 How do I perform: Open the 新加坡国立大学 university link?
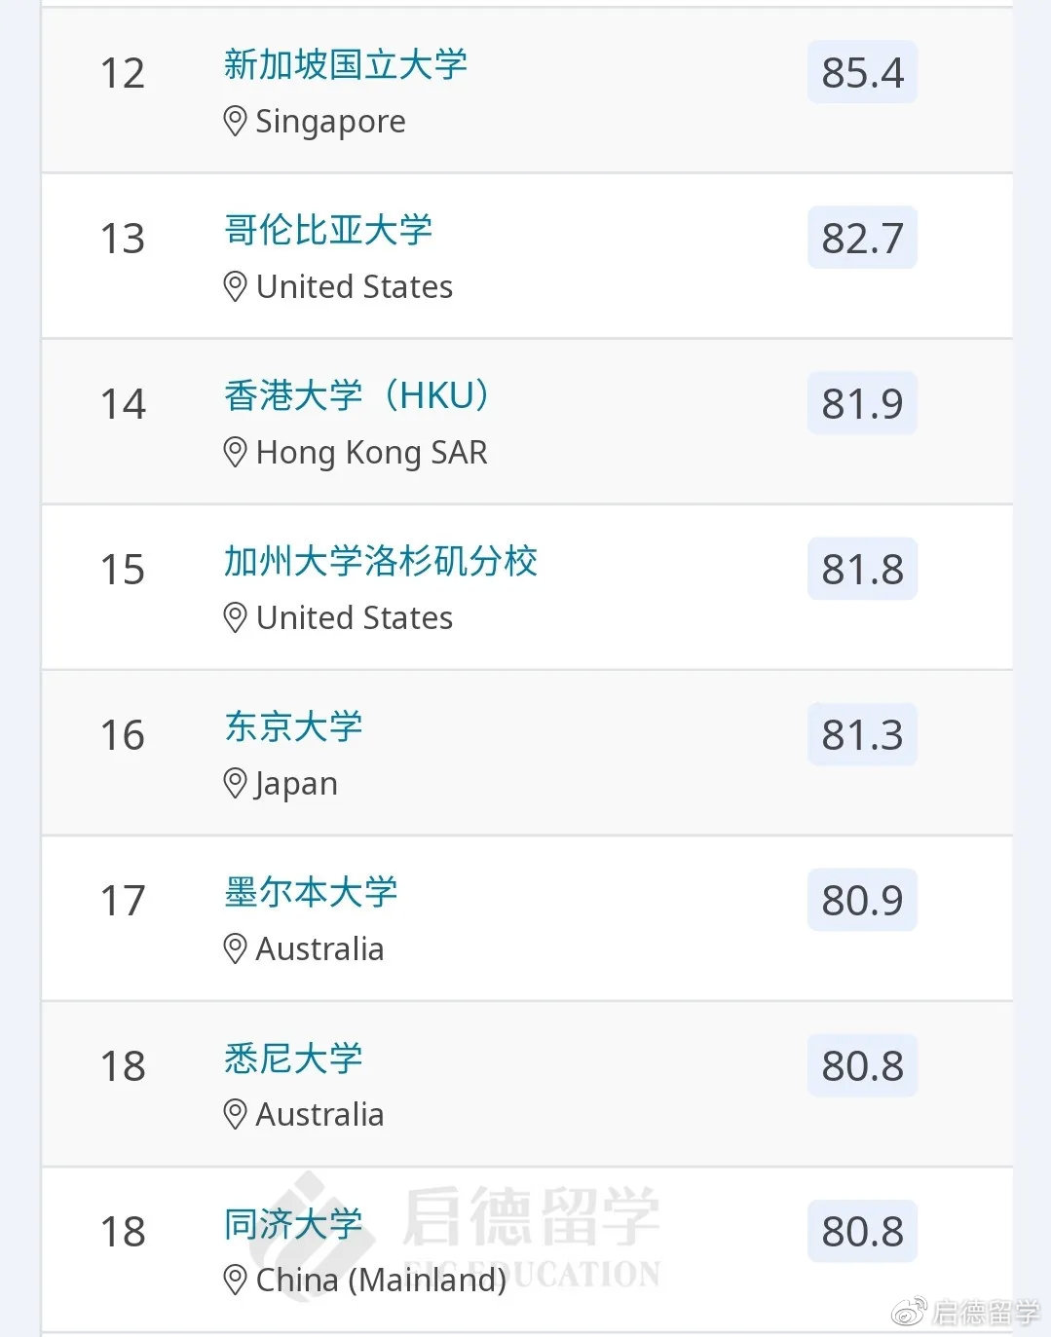pos(345,65)
